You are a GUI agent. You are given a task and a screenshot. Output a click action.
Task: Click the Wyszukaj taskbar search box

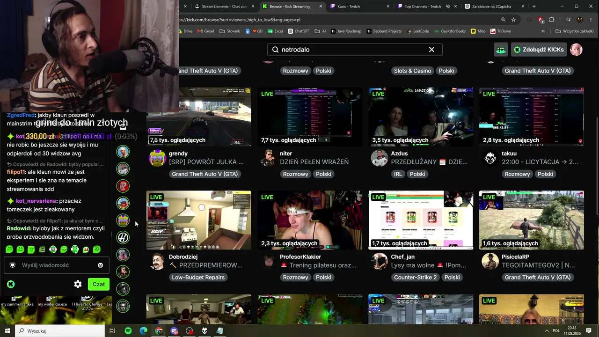[x=60, y=331]
